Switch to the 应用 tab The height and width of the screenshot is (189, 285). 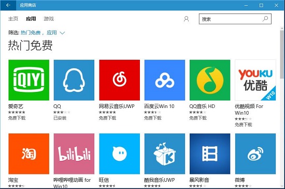click(31, 19)
